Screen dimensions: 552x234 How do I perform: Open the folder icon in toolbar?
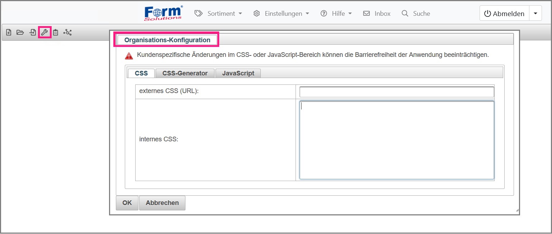pyautogui.click(x=20, y=33)
